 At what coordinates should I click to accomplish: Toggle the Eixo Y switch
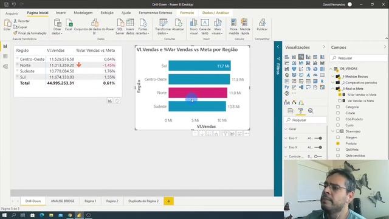pyautogui.click(x=318, y=138)
